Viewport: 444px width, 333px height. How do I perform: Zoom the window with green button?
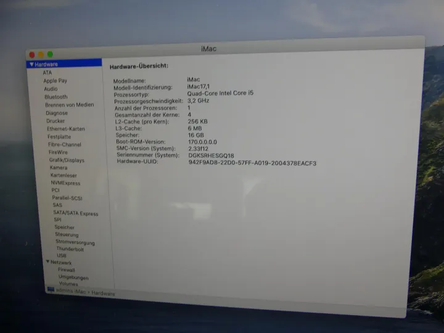(x=50, y=54)
